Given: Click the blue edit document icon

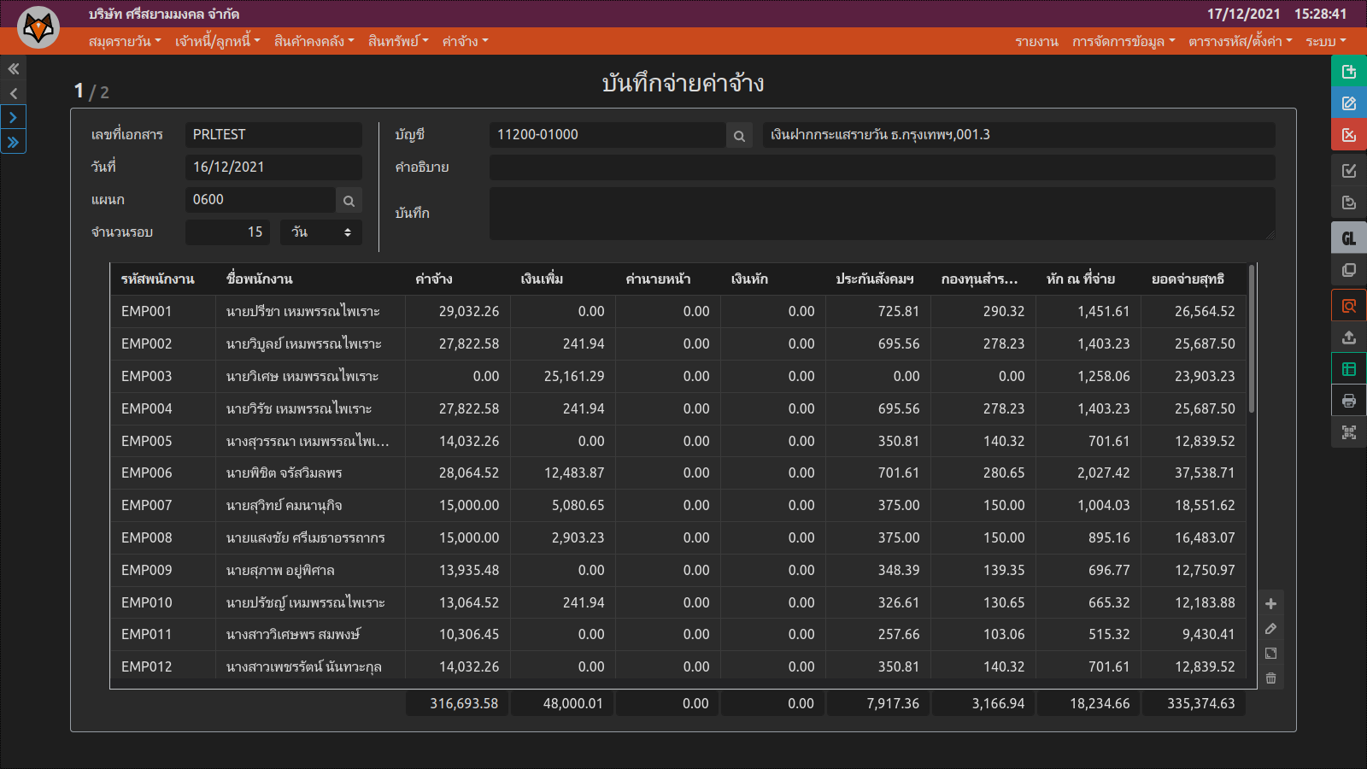Looking at the screenshot, I should click(1349, 103).
